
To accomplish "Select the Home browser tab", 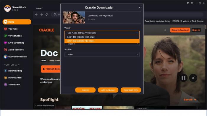I will (38, 9).
